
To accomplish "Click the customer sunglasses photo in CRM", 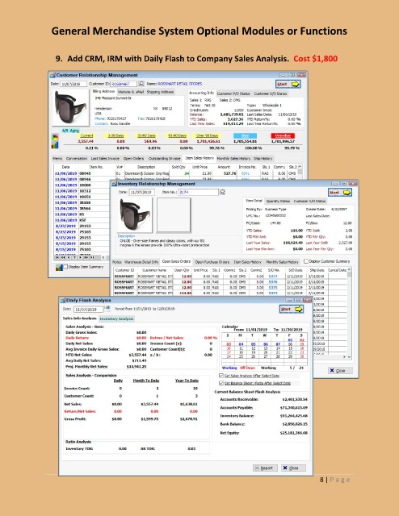I will (x=70, y=107).
